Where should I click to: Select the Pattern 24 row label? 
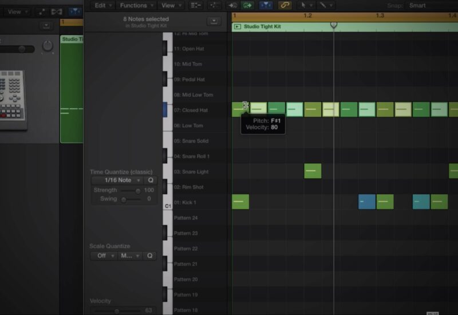point(185,218)
